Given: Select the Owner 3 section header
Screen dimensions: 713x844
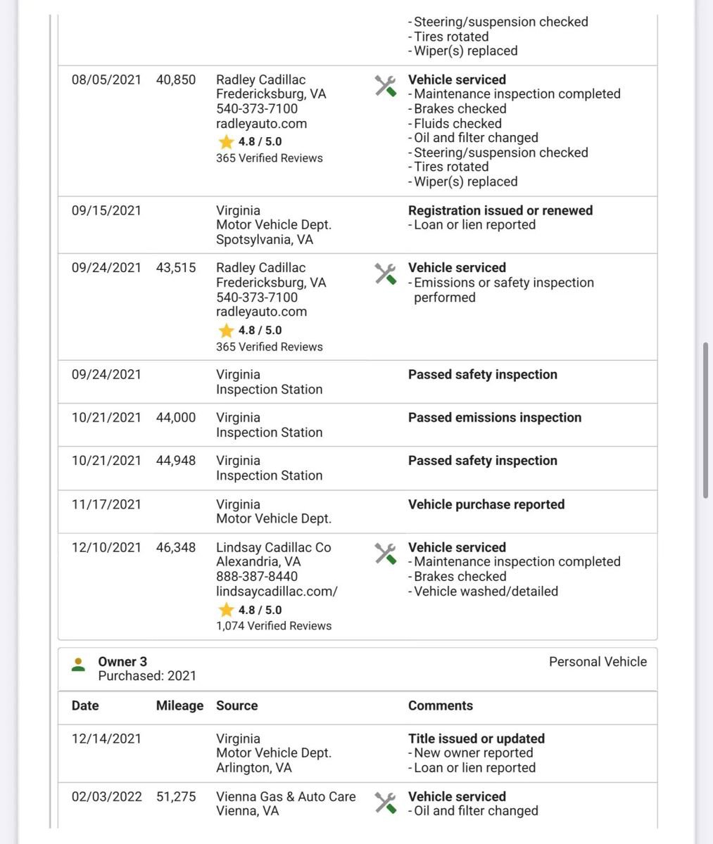Looking at the screenshot, I should click(358, 669).
